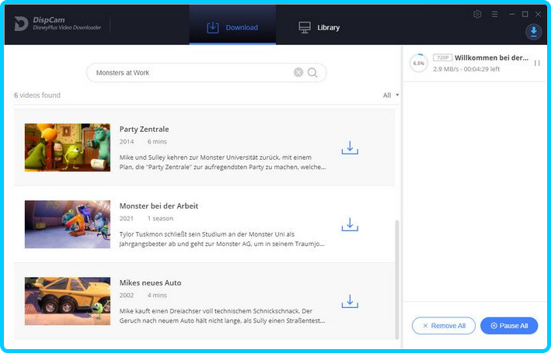Click the Willkommen bei der... download title
Image resolution: width=551 pixels, height=353 pixels.
tap(491, 57)
